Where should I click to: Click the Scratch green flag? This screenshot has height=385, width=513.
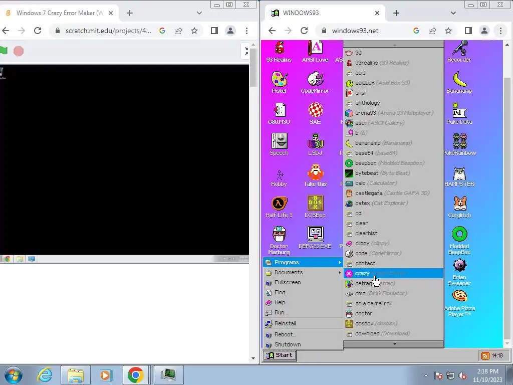point(4,51)
